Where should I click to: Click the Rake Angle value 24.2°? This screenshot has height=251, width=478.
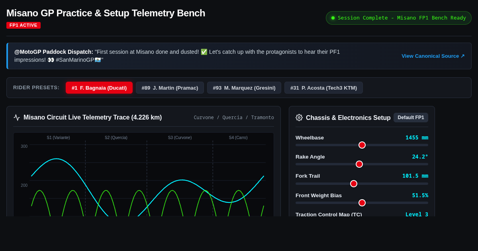coord(420,157)
